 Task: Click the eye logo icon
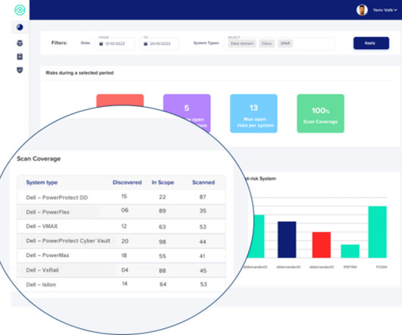coord(20,10)
